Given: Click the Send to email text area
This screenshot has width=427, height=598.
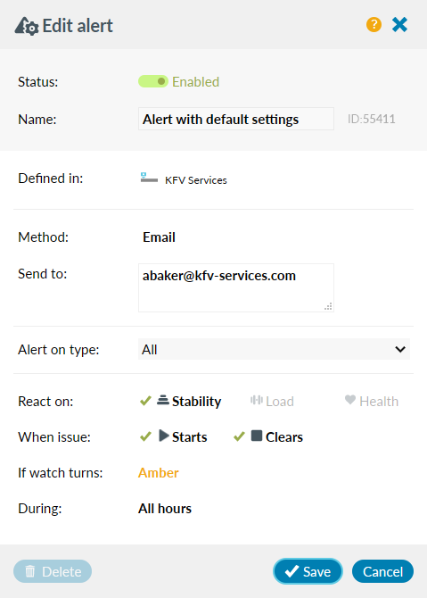Looking at the screenshot, I should coord(236,288).
